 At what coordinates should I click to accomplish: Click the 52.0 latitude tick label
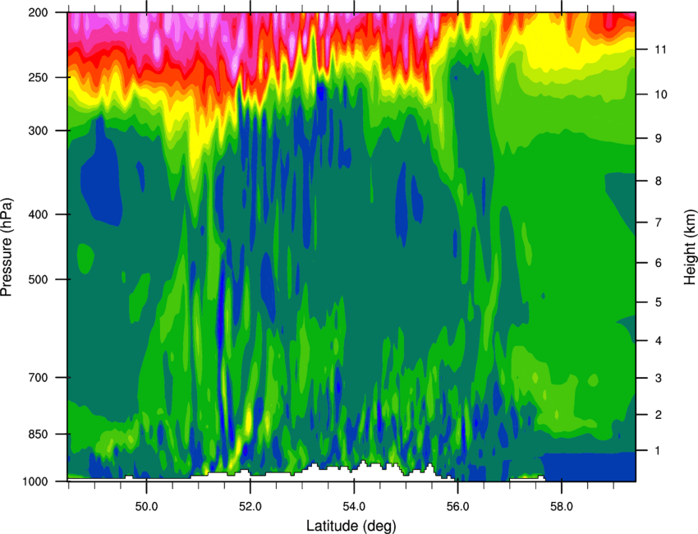click(250, 506)
